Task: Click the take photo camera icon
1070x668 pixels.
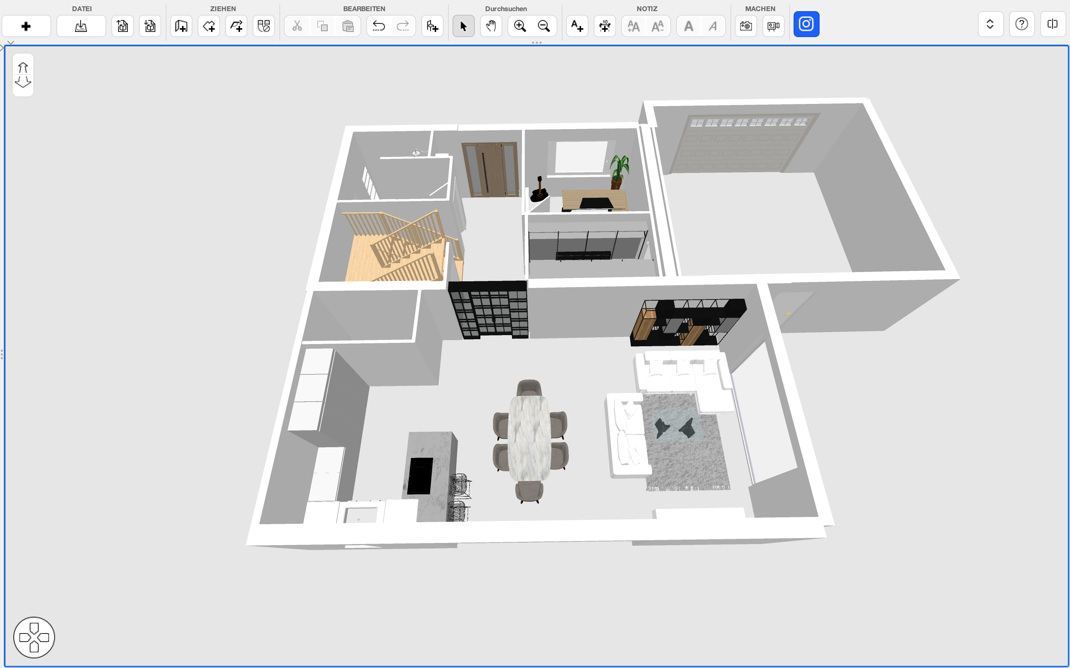Action: tap(746, 26)
